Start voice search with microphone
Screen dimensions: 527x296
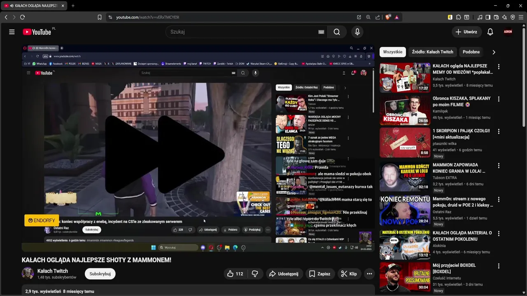coord(357,32)
